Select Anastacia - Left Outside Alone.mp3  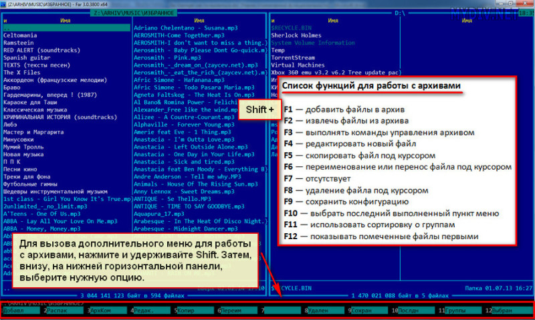click(191, 147)
